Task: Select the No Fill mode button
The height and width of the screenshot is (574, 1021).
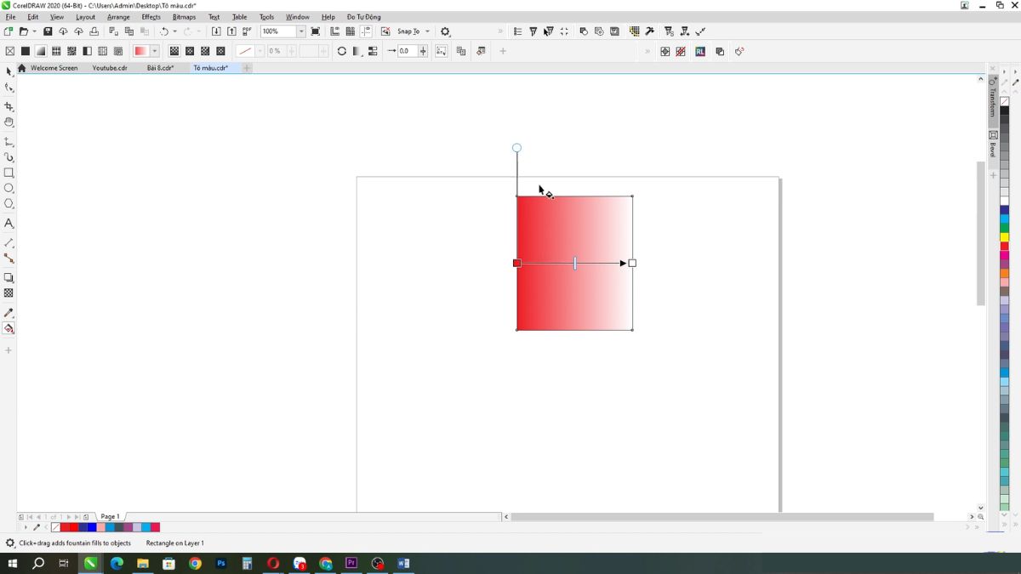Action: pos(10,51)
